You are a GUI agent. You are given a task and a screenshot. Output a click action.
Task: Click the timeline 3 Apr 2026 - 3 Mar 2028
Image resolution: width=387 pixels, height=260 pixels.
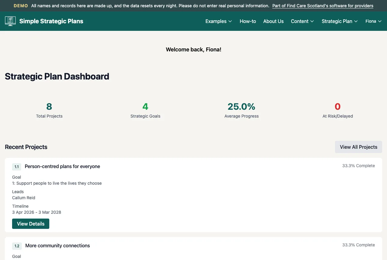click(x=37, y=212)
